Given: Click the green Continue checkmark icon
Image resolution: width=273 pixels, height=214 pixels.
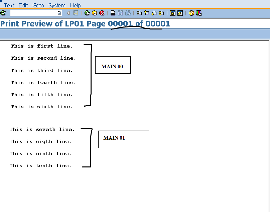Looking at the screenshot, I should coord(3,13).
